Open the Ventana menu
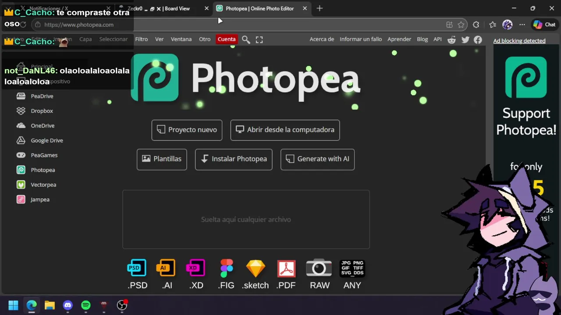 [181, 39]
